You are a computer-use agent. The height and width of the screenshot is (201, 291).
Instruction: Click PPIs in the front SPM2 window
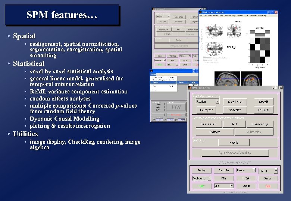point(224,178)
